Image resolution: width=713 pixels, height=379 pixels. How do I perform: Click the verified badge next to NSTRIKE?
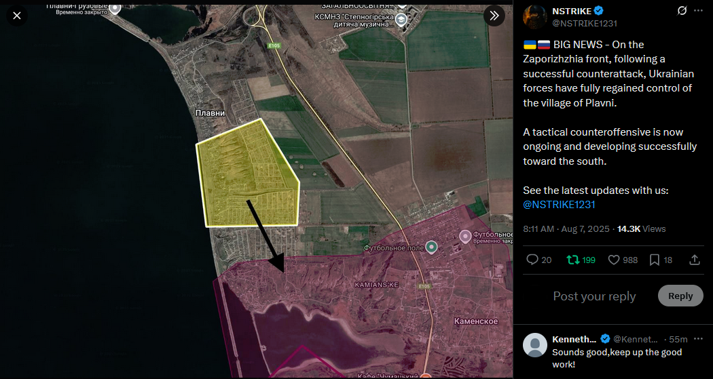[600, 12]
